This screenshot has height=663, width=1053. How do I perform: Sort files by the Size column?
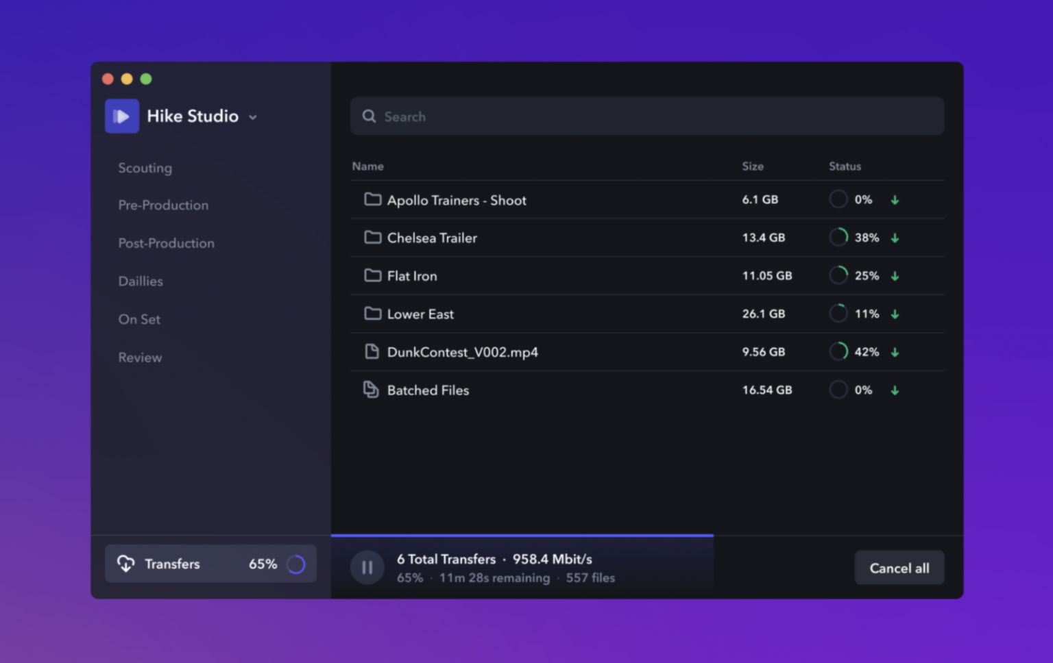[x=753, y=166]
